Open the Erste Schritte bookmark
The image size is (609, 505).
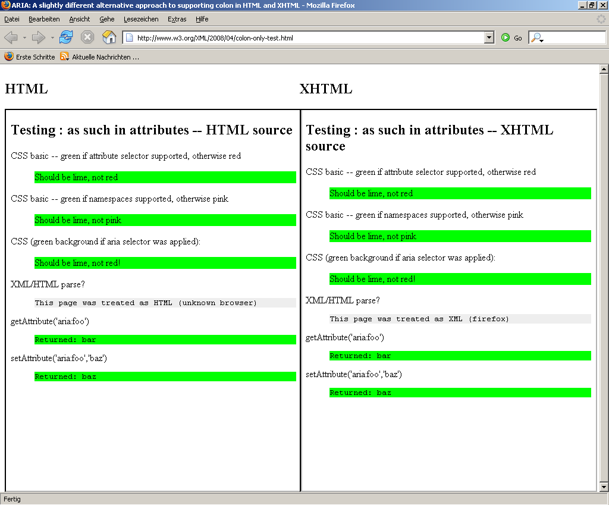30,57
